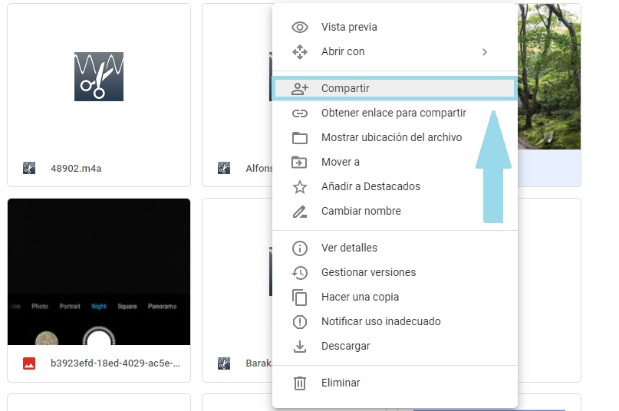Select Compartir in the context menu
Viewport: 619px width, 411px height.
tap(395, 88)
